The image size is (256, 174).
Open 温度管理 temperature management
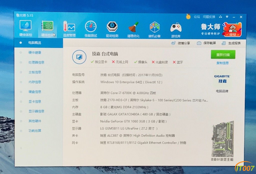click(x=69, y=29)
